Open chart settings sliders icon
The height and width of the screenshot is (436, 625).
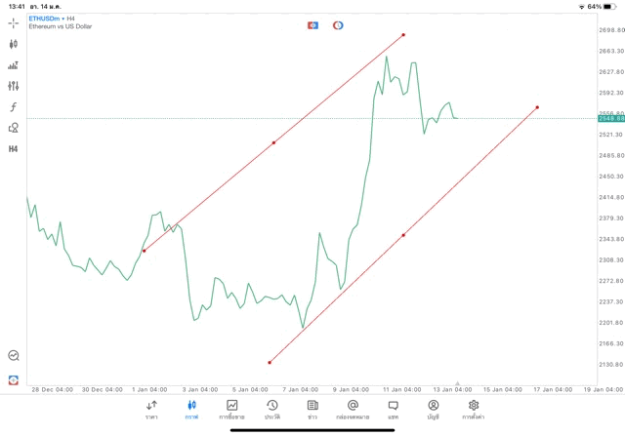[x=13, y=86]
